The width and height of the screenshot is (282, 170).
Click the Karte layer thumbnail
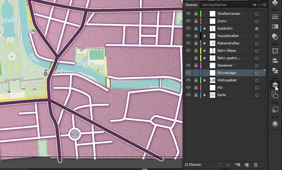pos(213,95)
